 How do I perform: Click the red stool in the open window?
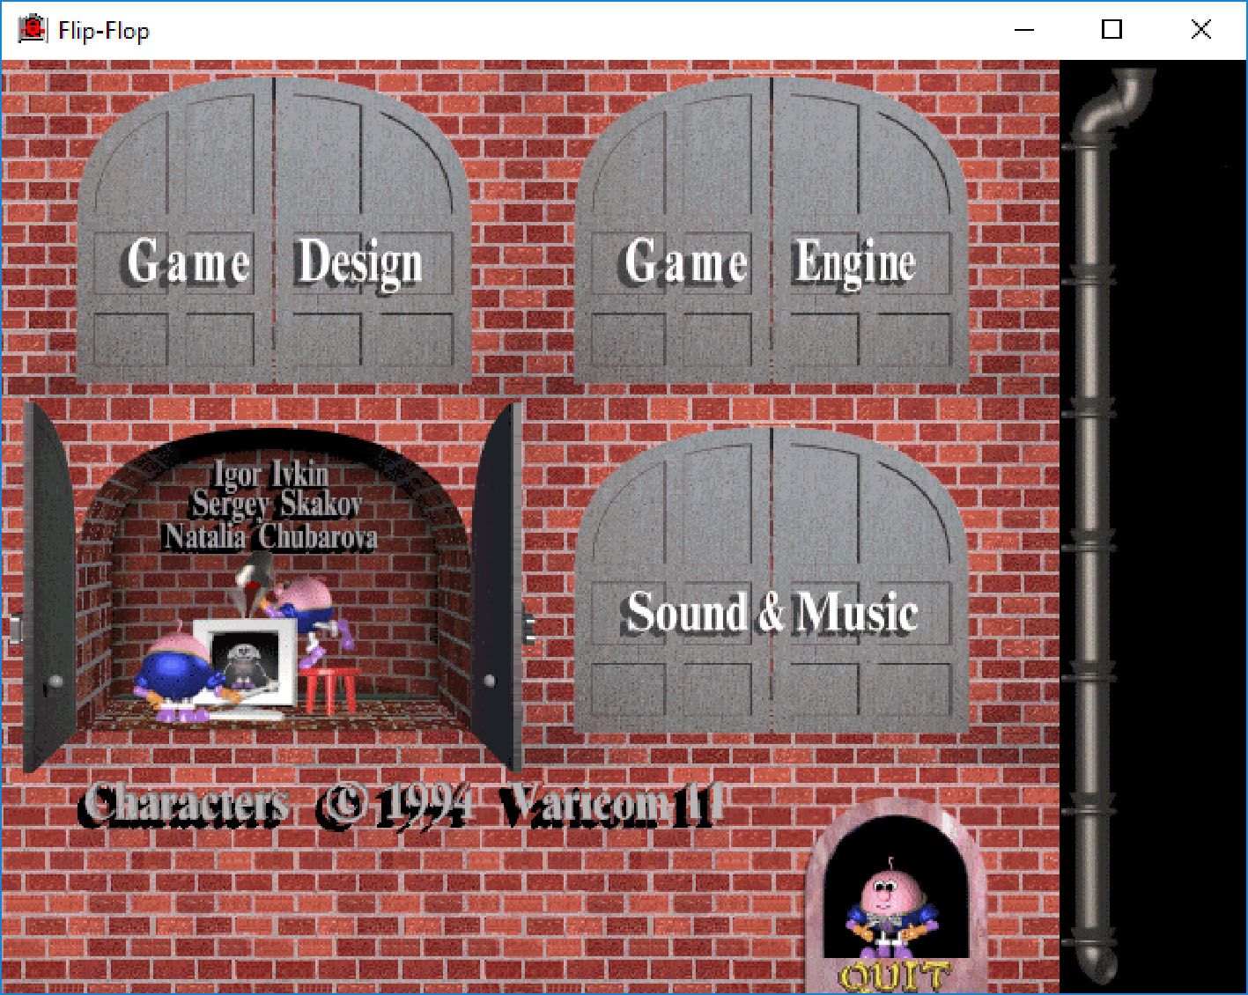tap(330, 689)
